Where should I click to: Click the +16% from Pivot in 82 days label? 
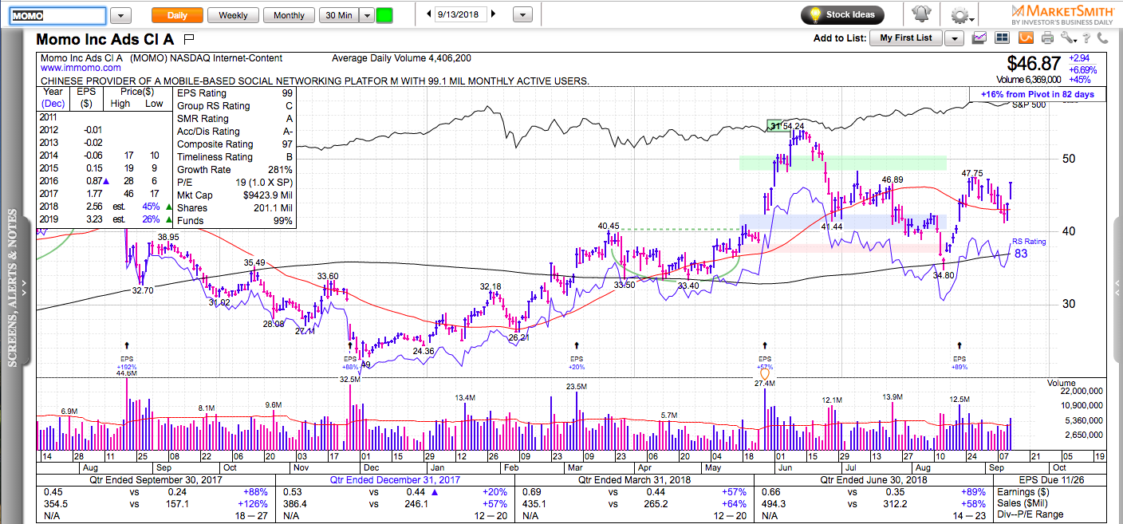tap(1039, 94)
